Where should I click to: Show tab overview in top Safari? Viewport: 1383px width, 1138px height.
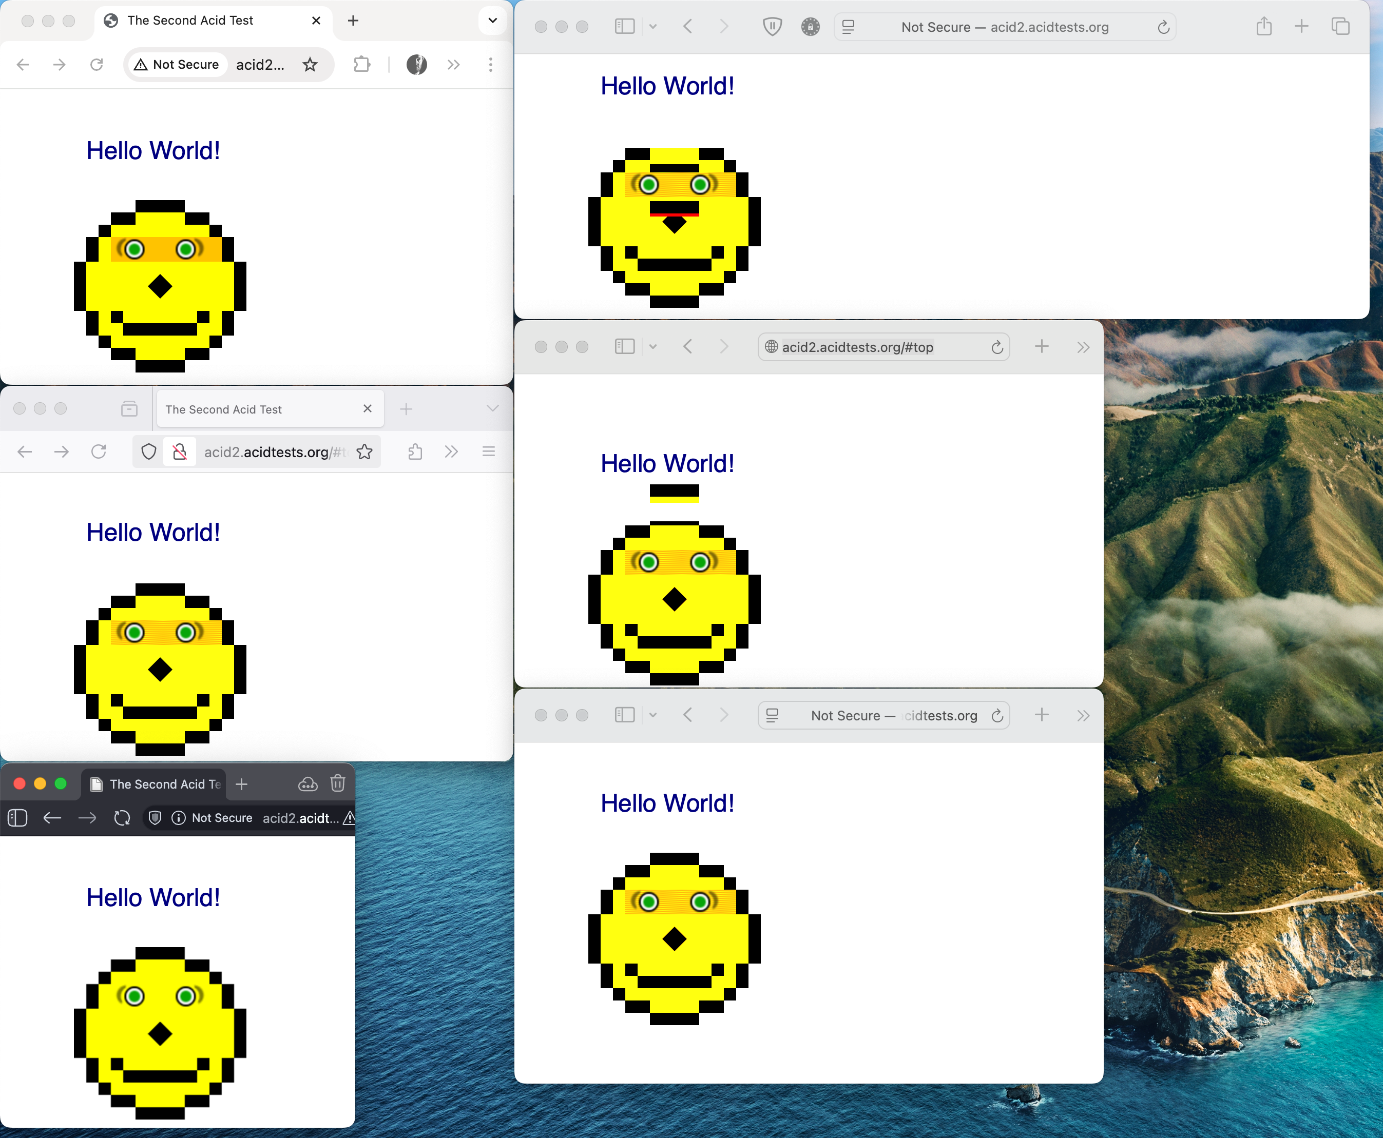coord(1340,26)
